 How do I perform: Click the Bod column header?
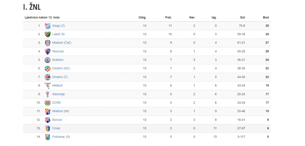(x=266, y=18)
